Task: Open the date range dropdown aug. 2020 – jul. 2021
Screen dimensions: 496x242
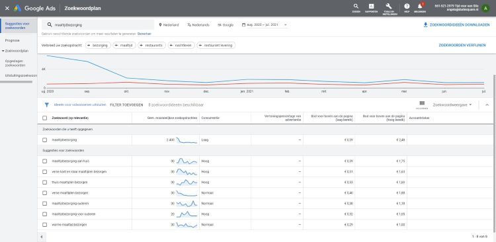Action: 265,24
